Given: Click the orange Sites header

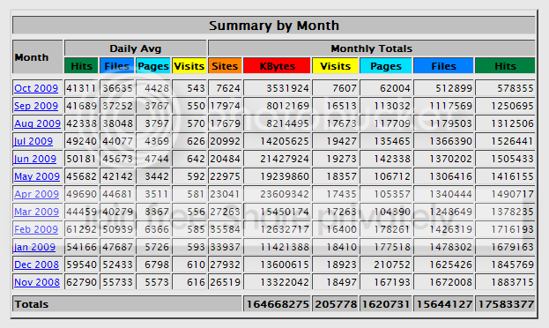Looking at the screenshot, I should [x=225, y=66].
